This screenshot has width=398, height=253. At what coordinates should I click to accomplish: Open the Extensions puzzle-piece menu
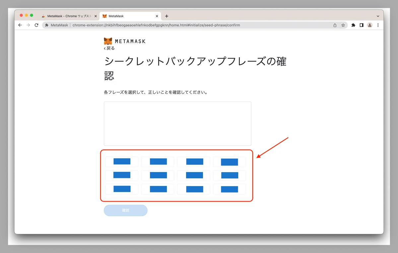[353, 25]
